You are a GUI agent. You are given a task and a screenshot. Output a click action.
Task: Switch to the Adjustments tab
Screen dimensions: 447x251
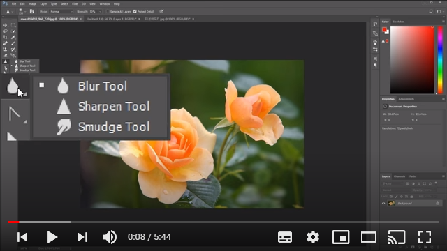click(406, 99)
